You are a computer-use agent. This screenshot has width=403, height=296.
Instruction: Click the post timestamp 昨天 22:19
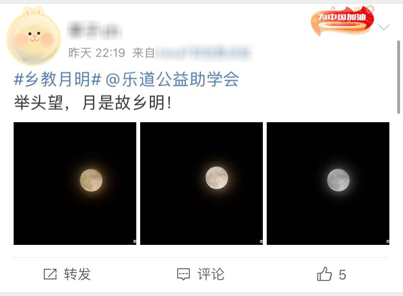[x=97, y=53]
